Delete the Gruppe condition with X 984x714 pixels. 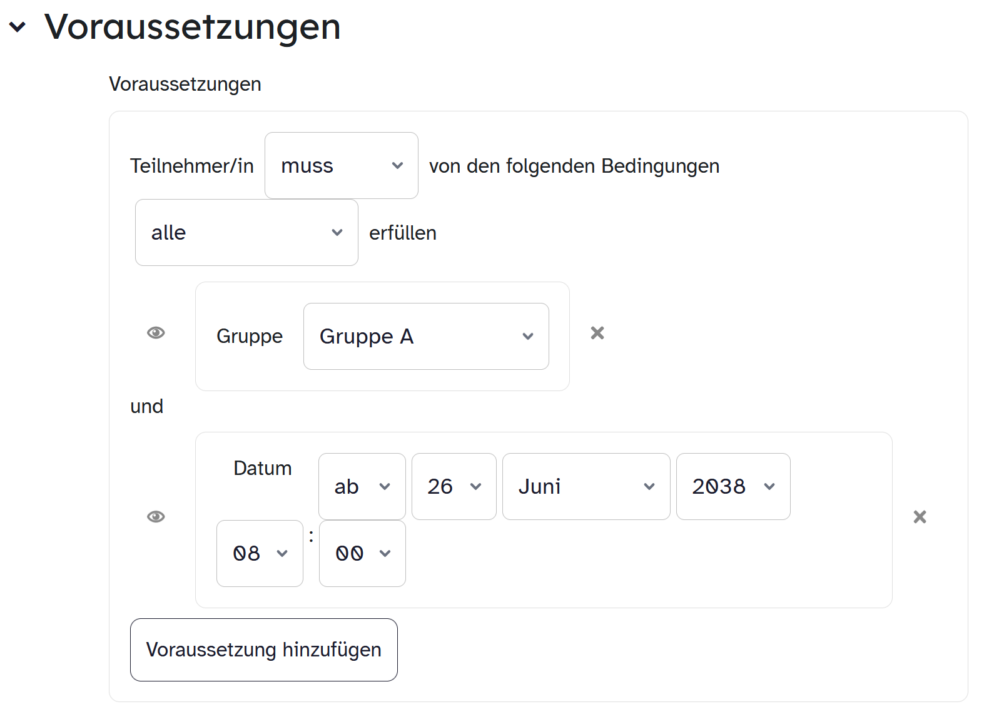tap(597, 333)
